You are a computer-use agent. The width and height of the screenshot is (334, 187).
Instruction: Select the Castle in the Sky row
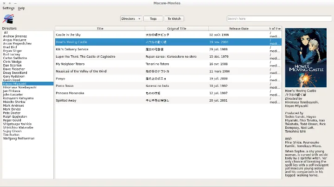tap(168, 35)
